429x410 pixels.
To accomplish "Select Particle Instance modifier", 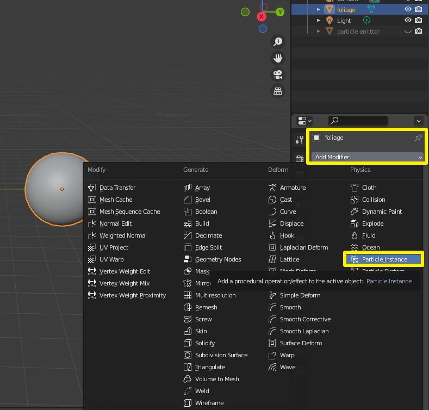I will pos(383,259).
